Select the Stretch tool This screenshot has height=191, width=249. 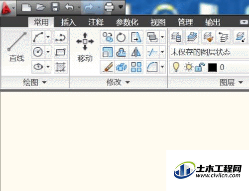[136, 37]
